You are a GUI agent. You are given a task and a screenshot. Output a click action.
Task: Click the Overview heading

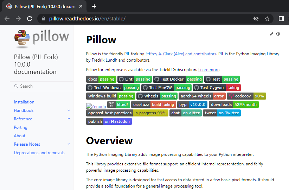109,141
